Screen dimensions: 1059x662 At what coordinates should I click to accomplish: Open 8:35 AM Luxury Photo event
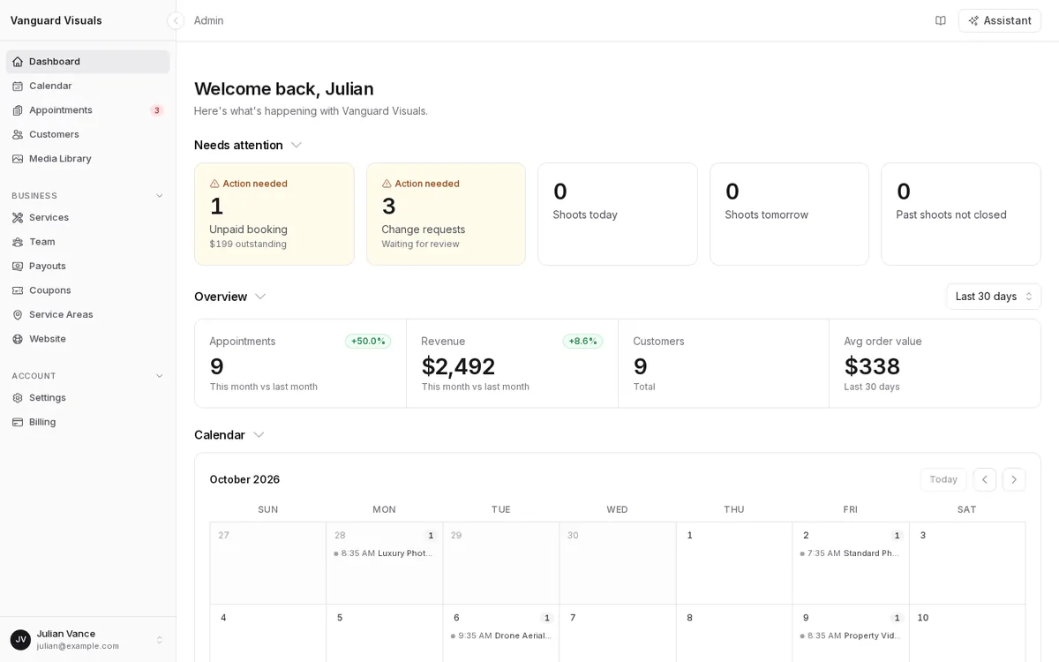384,553
